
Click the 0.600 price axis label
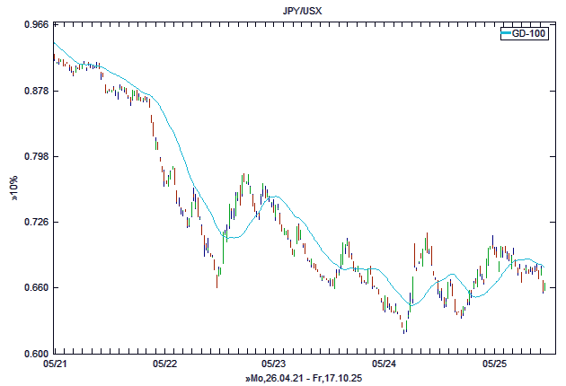(36, 353)
